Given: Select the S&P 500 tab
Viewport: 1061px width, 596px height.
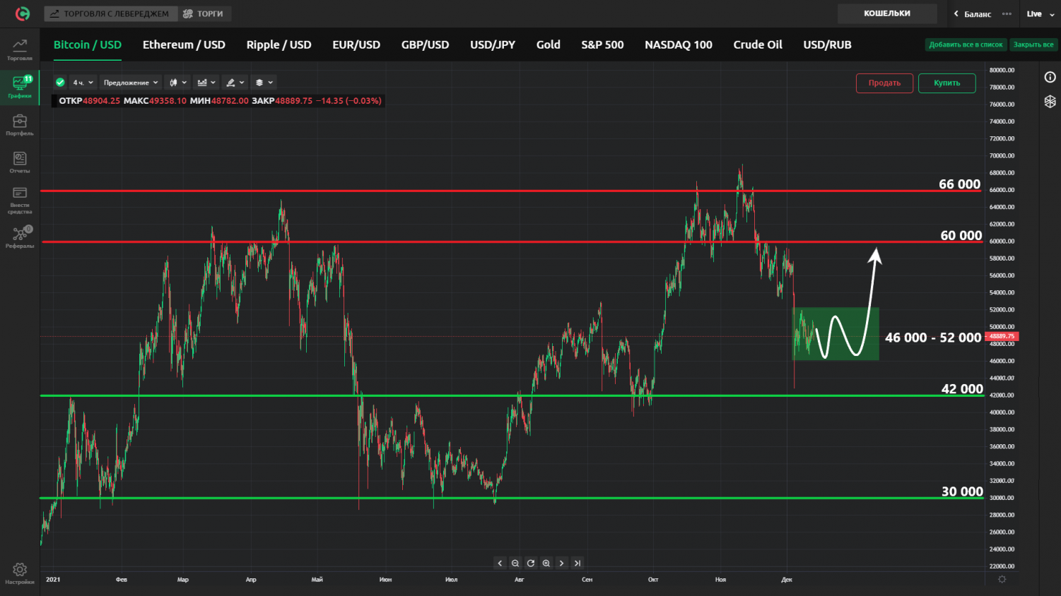Looking at the screenshot, I should [602, 44].
